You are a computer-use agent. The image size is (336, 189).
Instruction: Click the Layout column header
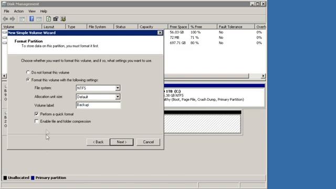point(54,27)
